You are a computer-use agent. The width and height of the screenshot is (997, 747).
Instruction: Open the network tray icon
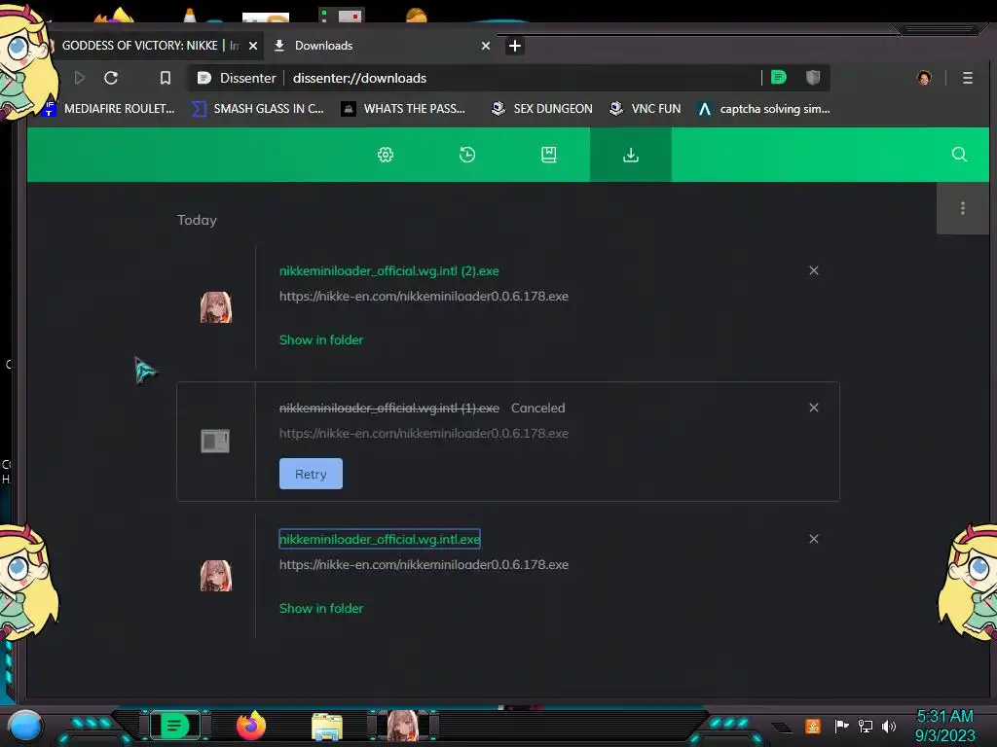(866, 726)
